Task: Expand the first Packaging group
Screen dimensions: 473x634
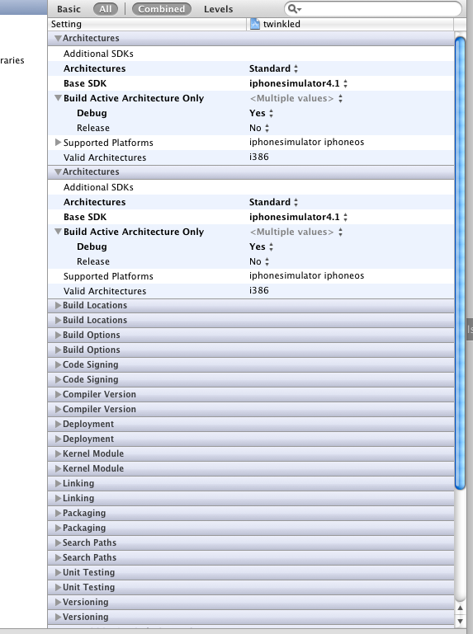Action: pyautogui.click(x=58, y=513)
